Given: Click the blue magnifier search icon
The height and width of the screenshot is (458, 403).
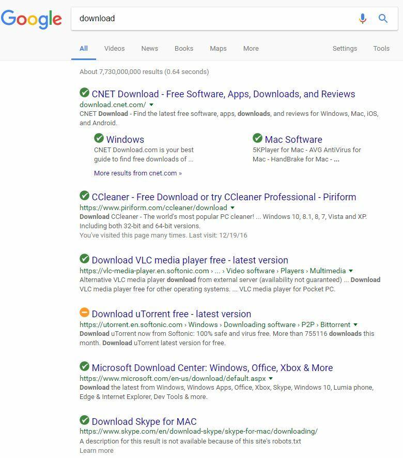Looking at the screenshot, I should pyautogui.click(x=383, y=19).
